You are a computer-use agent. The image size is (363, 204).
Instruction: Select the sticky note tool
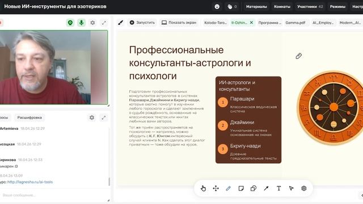241,189
